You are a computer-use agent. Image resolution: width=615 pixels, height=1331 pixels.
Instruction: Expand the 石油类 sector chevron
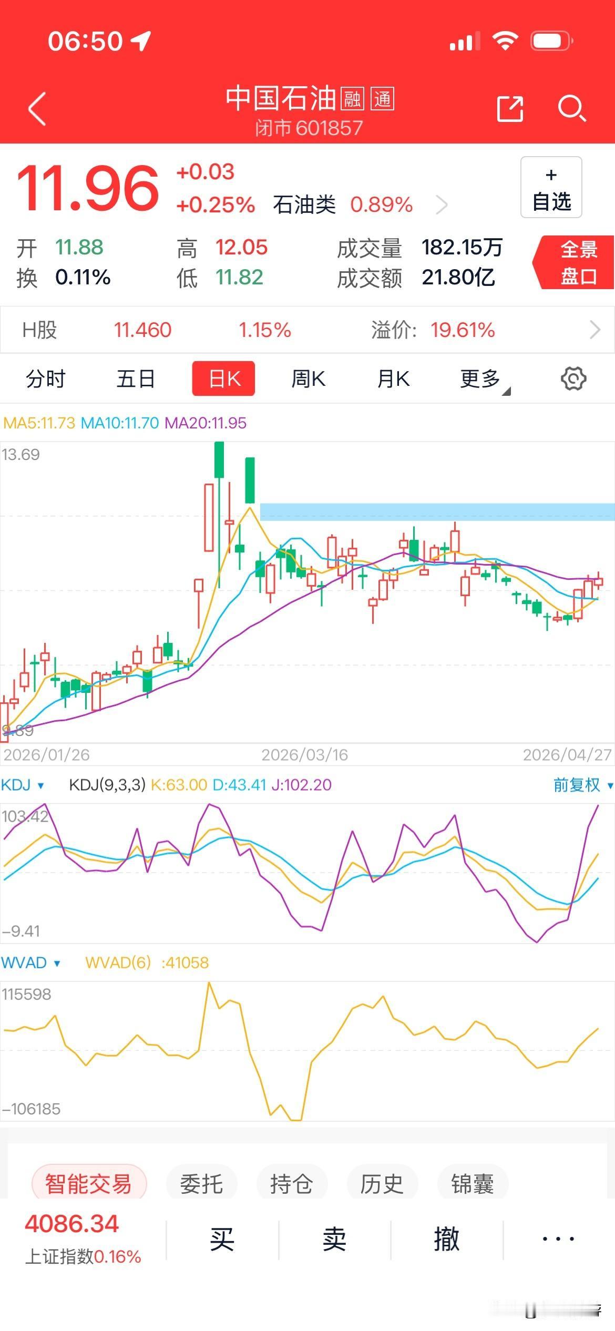coord(442,205)
